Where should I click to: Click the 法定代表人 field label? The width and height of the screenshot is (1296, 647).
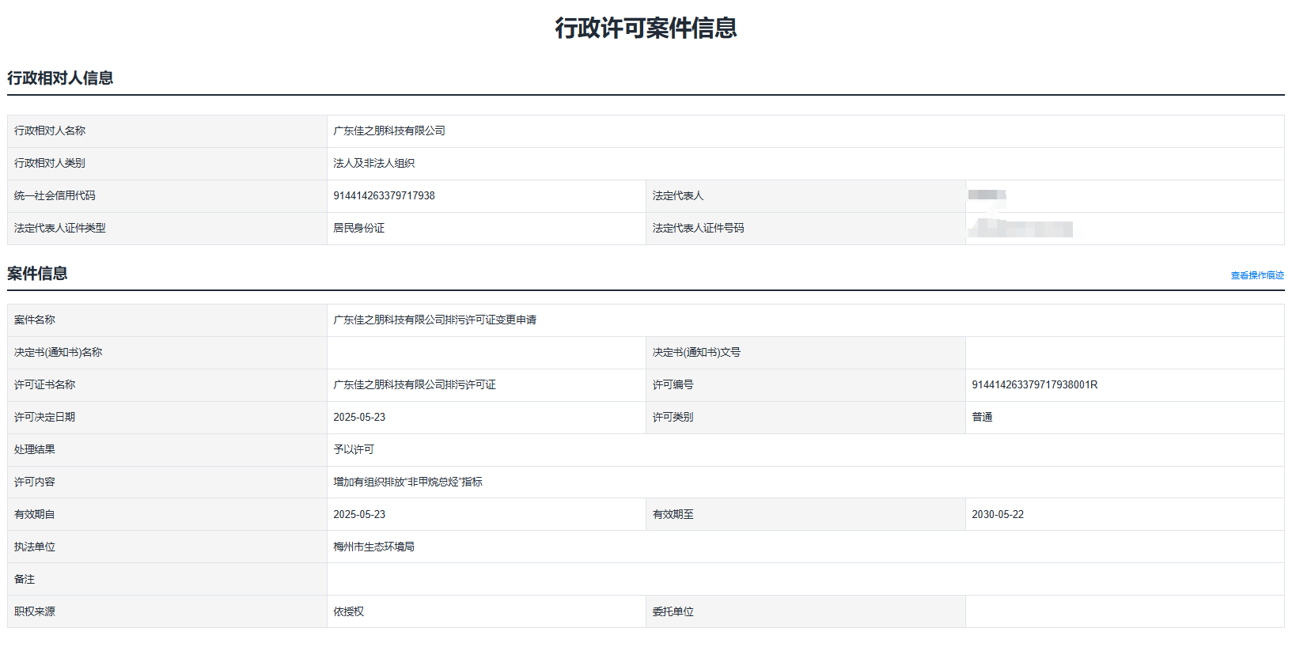677,196
